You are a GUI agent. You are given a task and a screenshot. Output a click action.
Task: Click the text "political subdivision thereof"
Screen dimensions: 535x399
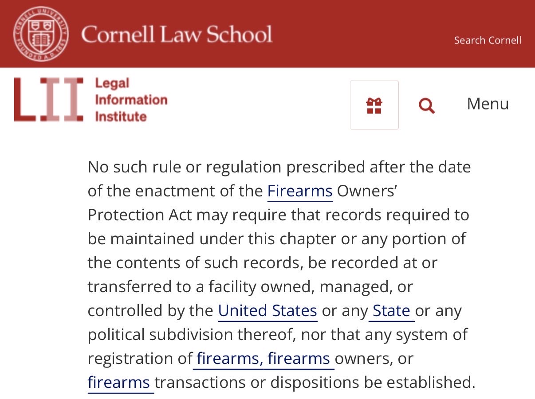click(x=192, y=335)
